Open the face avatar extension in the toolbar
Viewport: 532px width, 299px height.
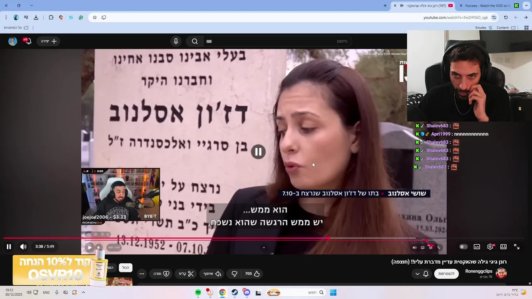[x=61, y=17]
